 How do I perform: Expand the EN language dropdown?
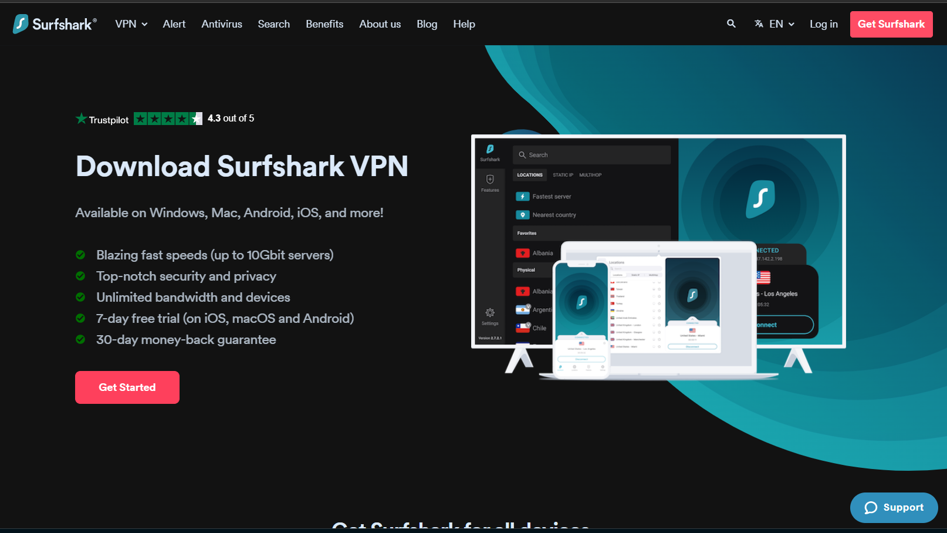click(x=782, y=24)
